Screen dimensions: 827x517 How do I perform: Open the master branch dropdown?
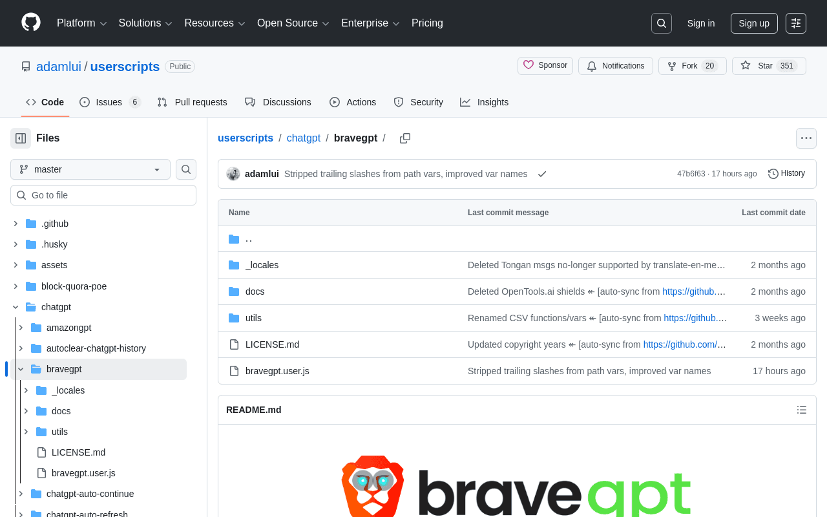[90, 169]
